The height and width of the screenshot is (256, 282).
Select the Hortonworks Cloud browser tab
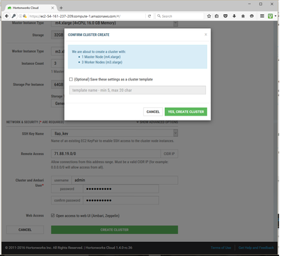point(30,8)
